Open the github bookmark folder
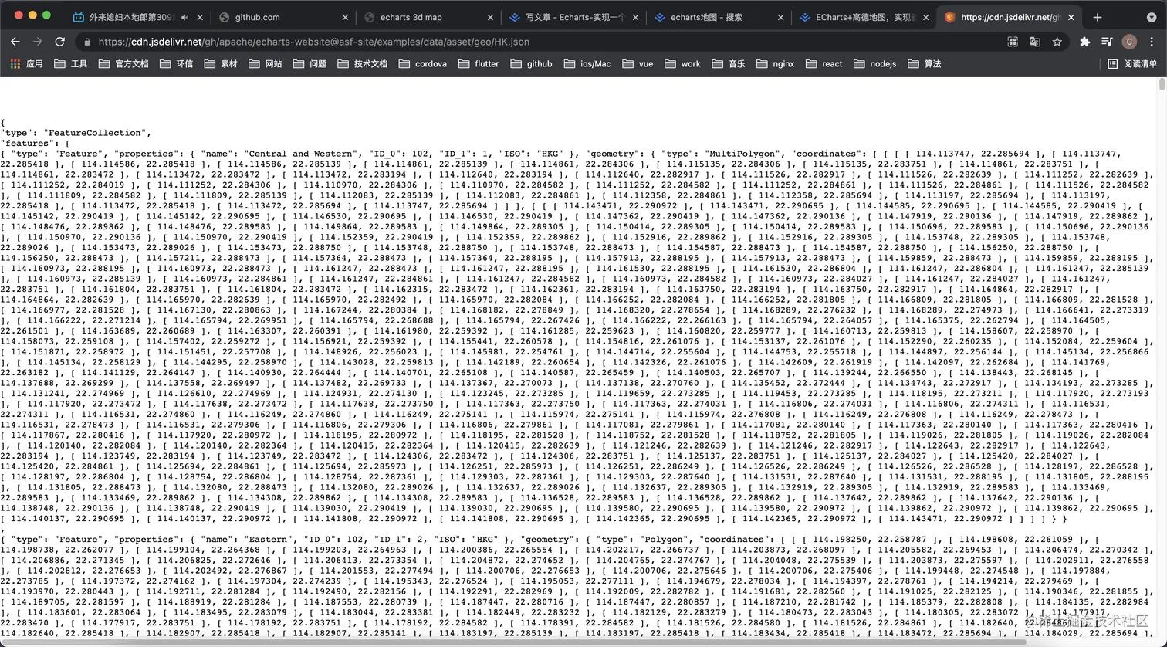The image size is (1167, 647). [x=531, y=64]
